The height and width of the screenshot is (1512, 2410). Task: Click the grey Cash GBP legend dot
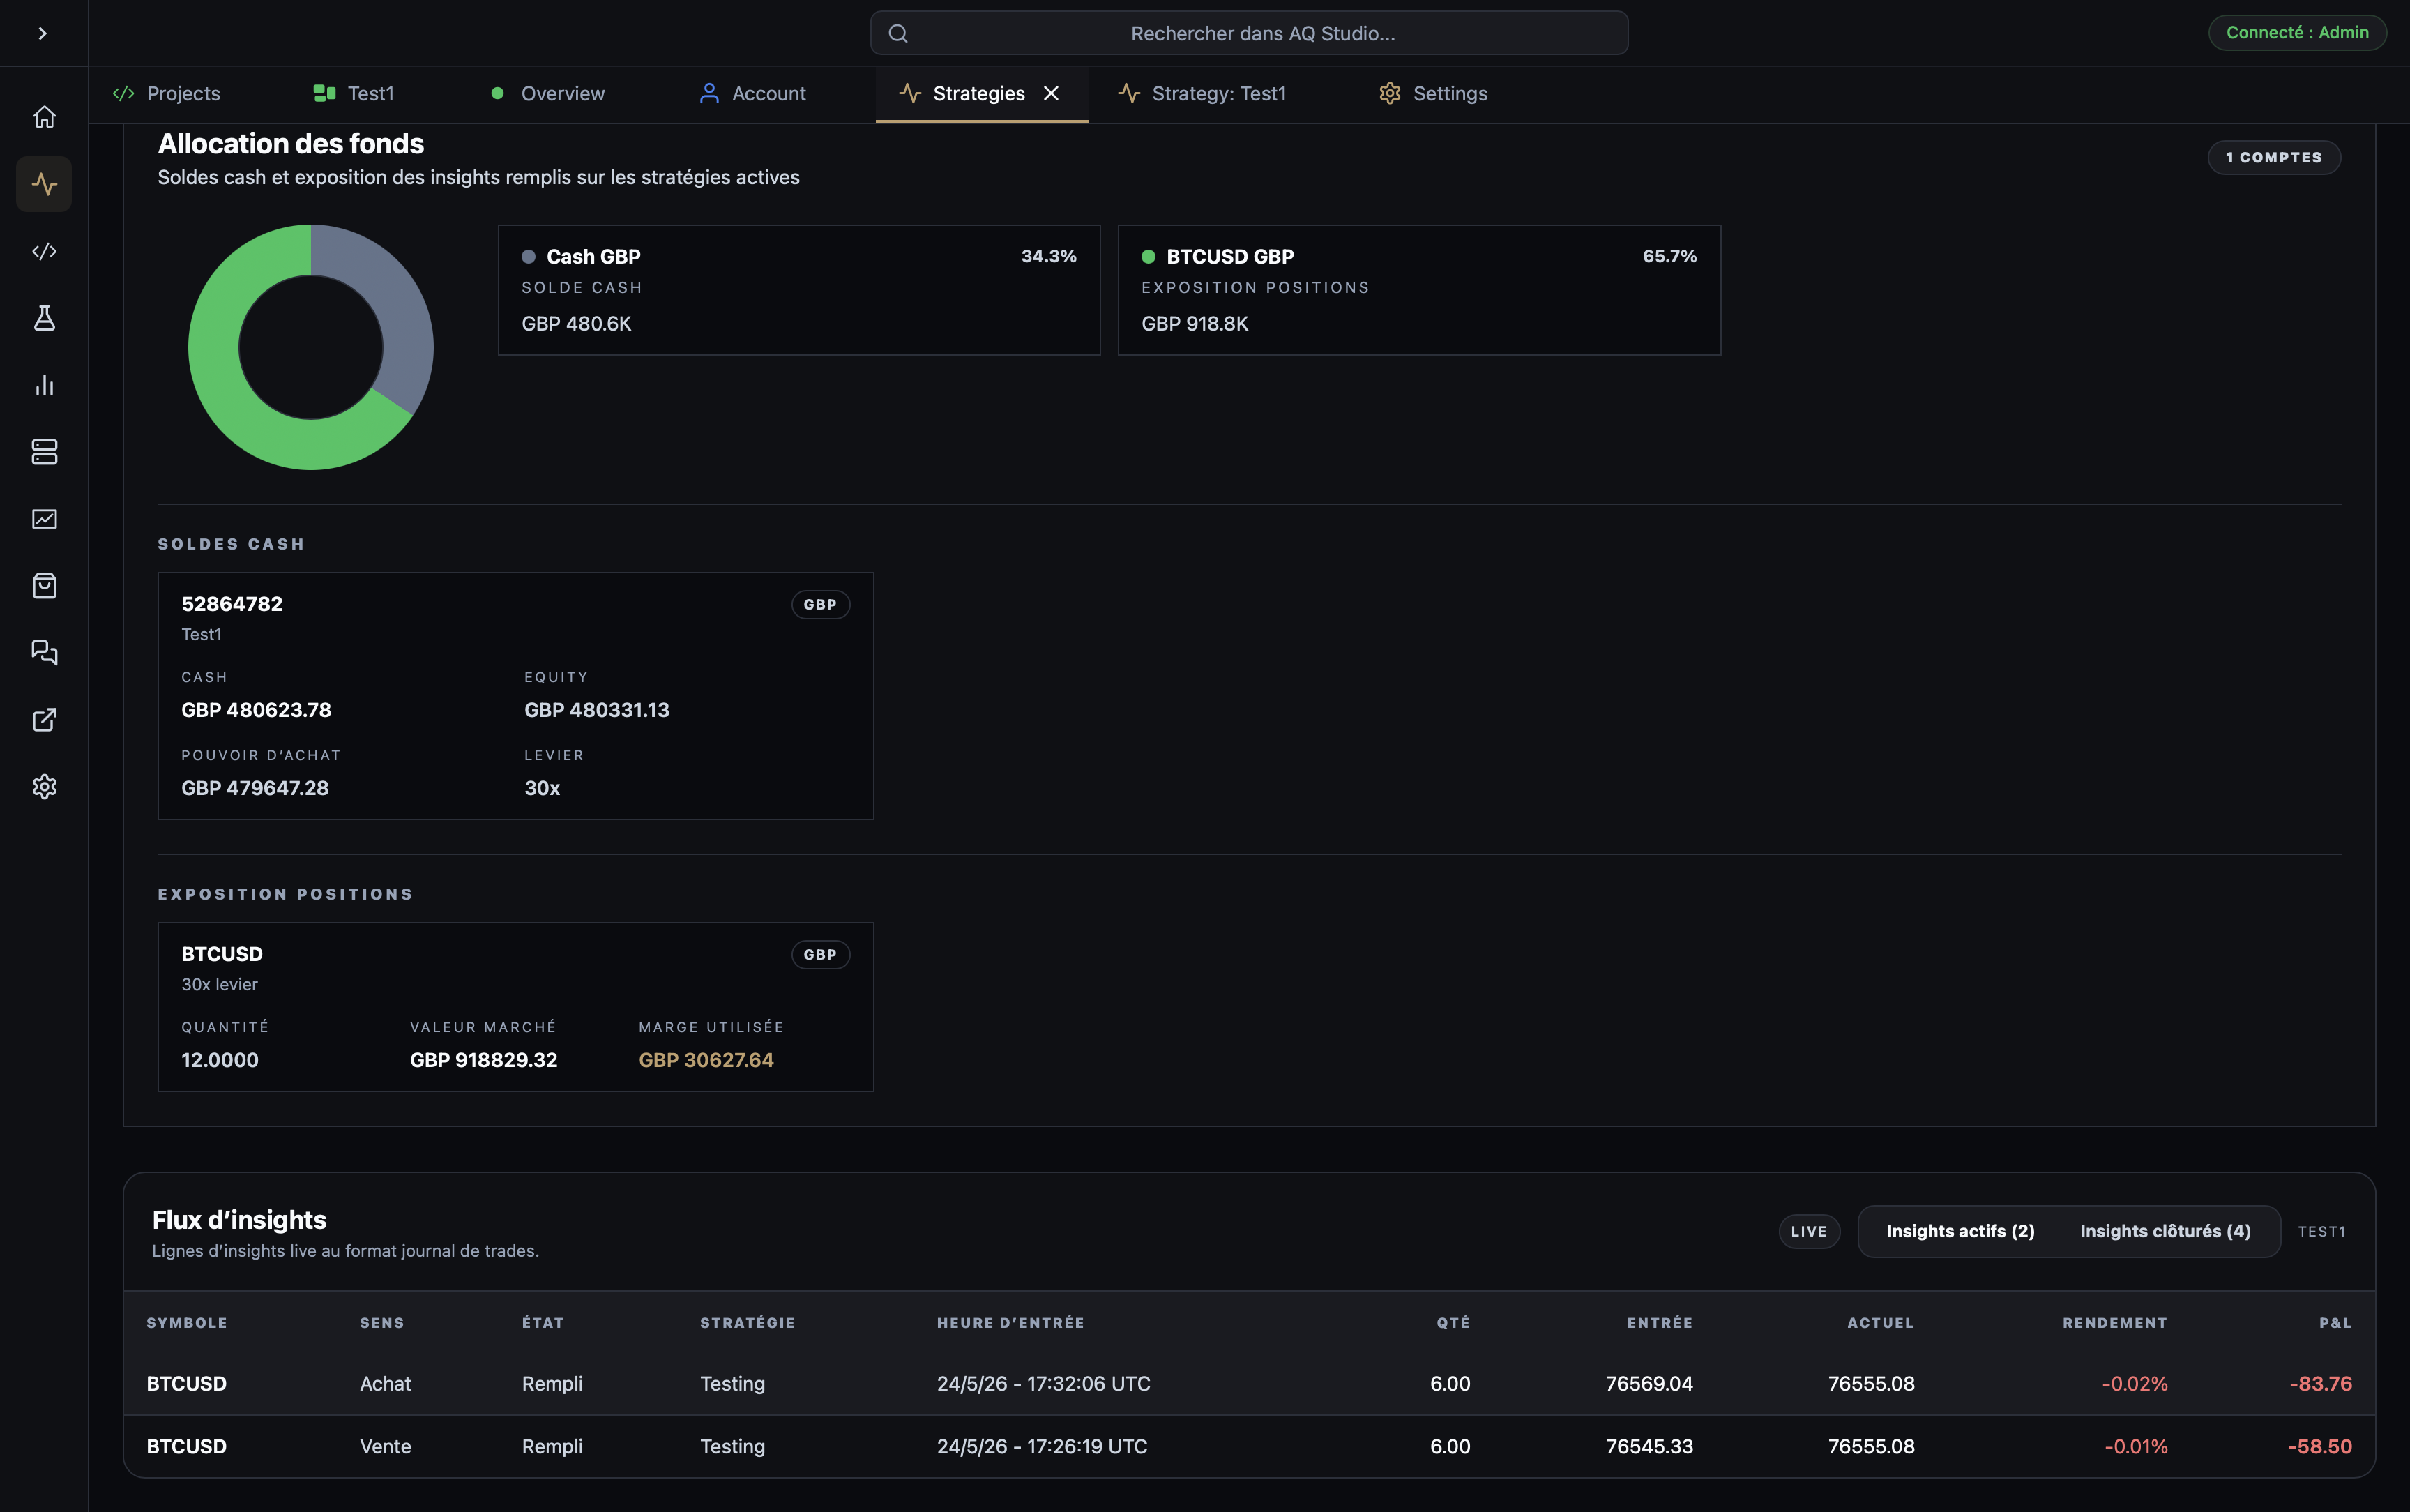(x=529, y=257)
